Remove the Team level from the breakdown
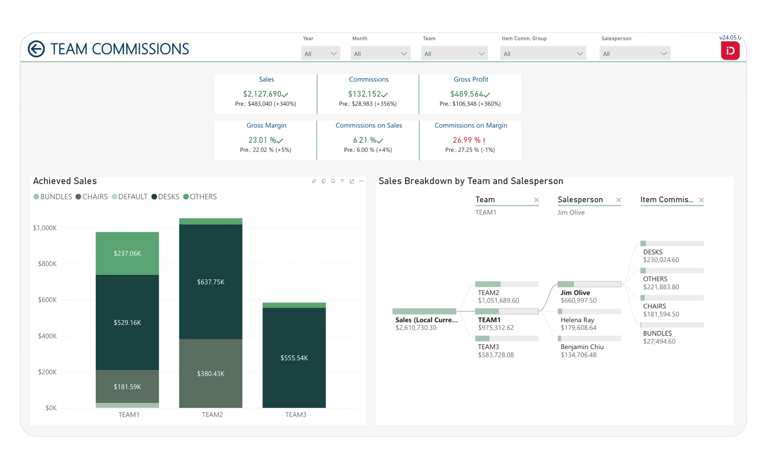The image size is (763, 467). point(536,200)
